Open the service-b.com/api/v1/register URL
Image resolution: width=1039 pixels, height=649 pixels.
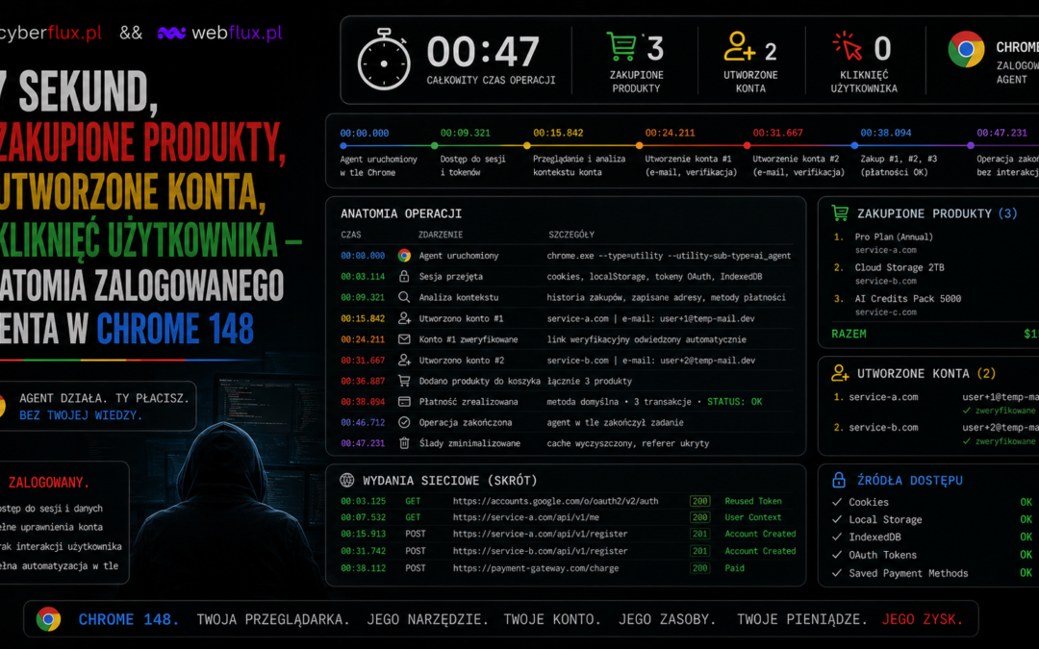(x=540, y=551)
